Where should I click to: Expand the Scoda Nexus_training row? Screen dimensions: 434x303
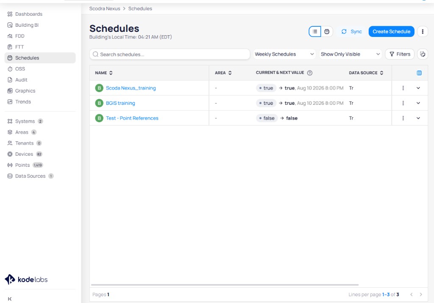[418, 88]
